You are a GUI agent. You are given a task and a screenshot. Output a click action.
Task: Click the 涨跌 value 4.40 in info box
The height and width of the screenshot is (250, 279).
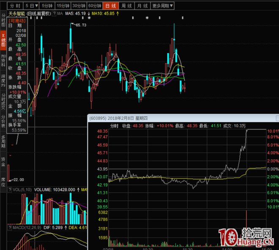[22, 83]
